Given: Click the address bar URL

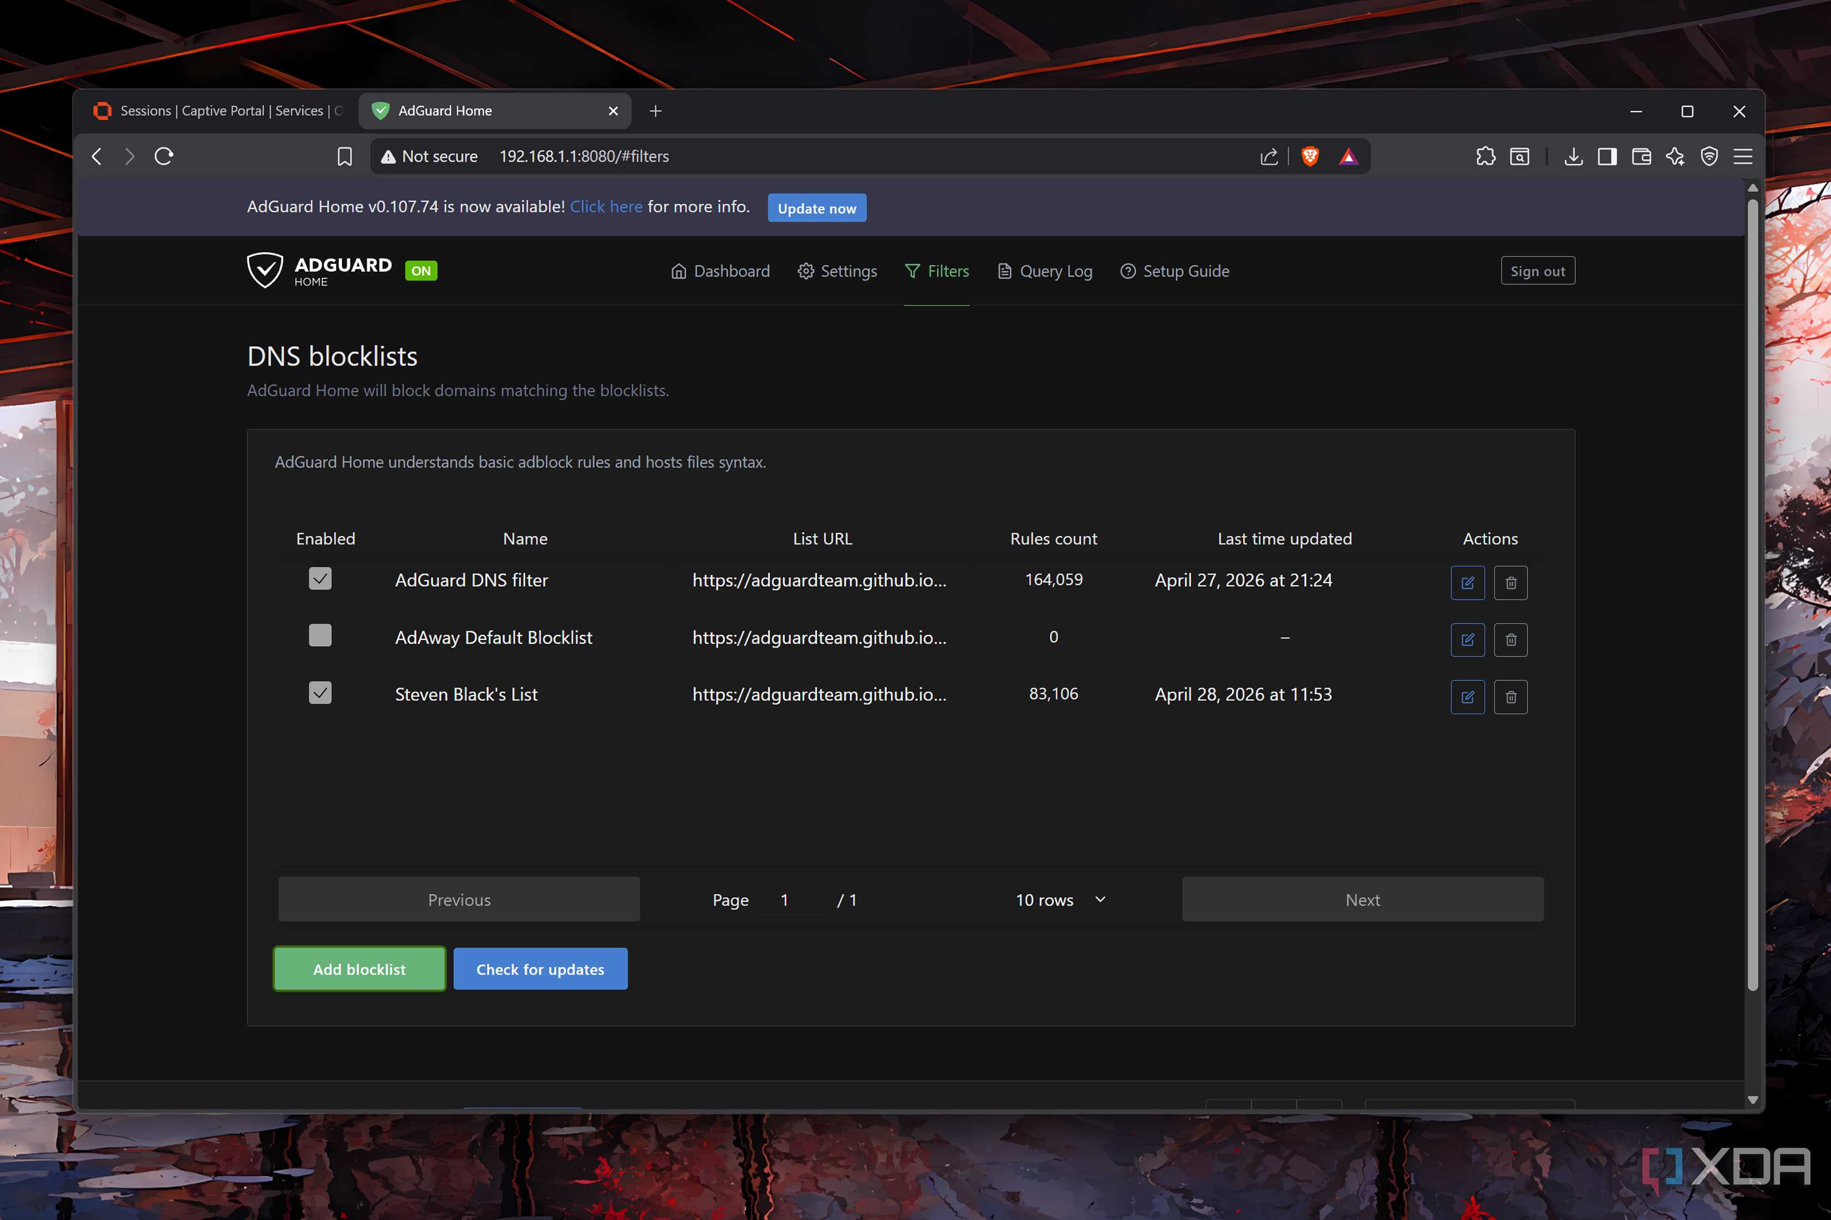Looking at the screenshot, I should coord(584,156).
